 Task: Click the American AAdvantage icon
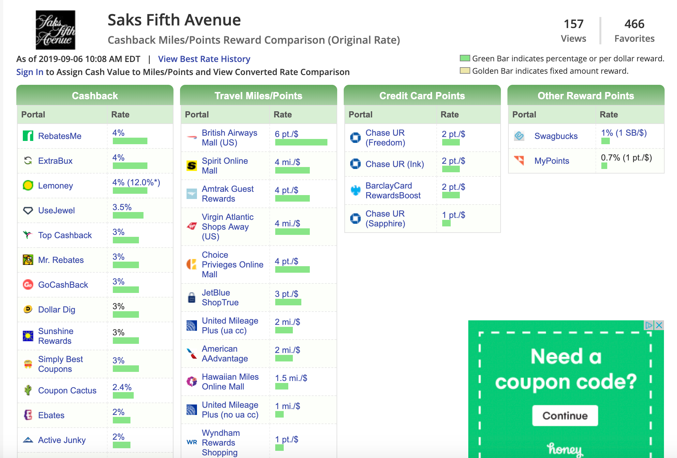click(x=192, y=353)
